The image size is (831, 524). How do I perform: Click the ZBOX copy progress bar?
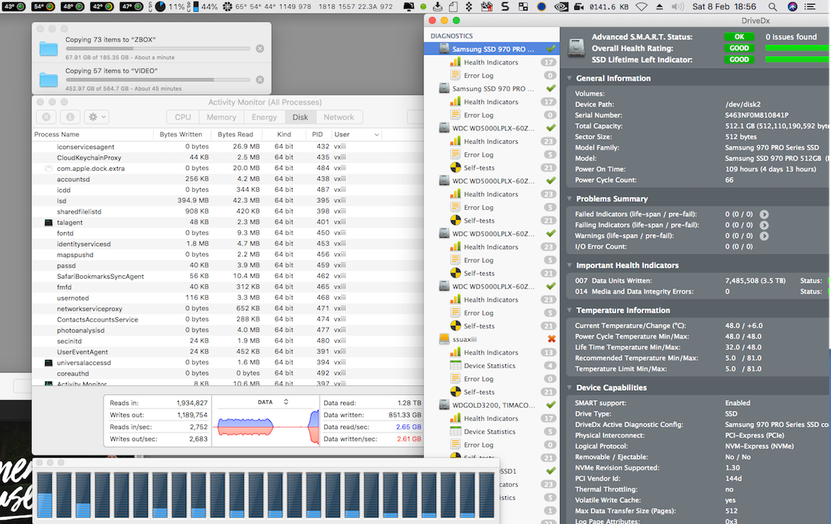pyautogui.click(x=158, y=49)
